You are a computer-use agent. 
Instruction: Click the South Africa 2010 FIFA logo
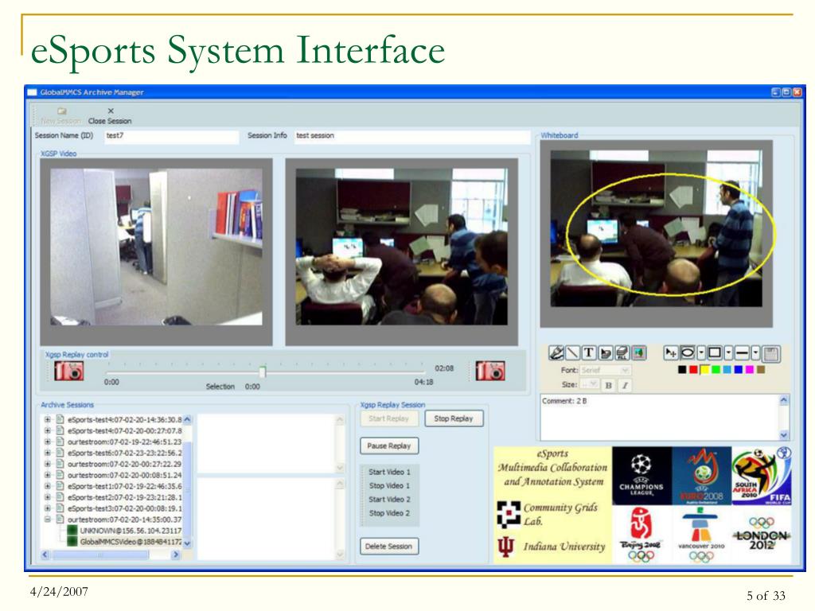[x=762, y=476]
